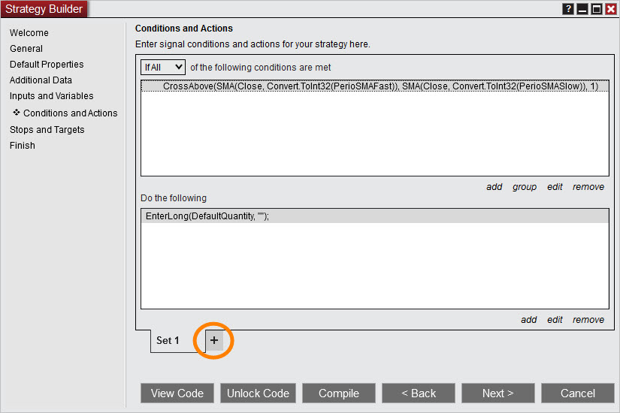Open Additional Data step
Screen dimensions: 620x413
(x=41, y=80)
